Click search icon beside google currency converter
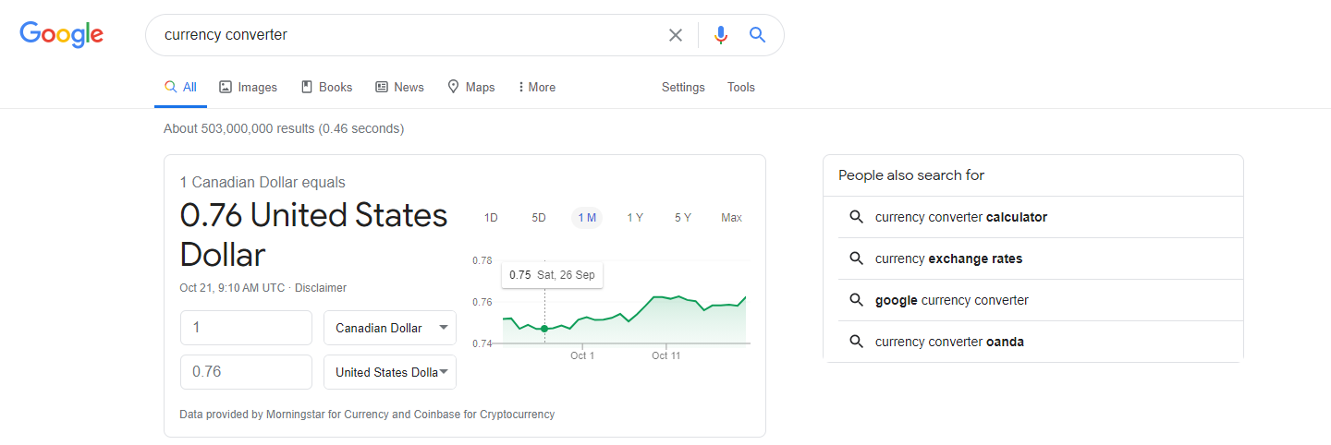1331x445 pixels. point(856,300)
